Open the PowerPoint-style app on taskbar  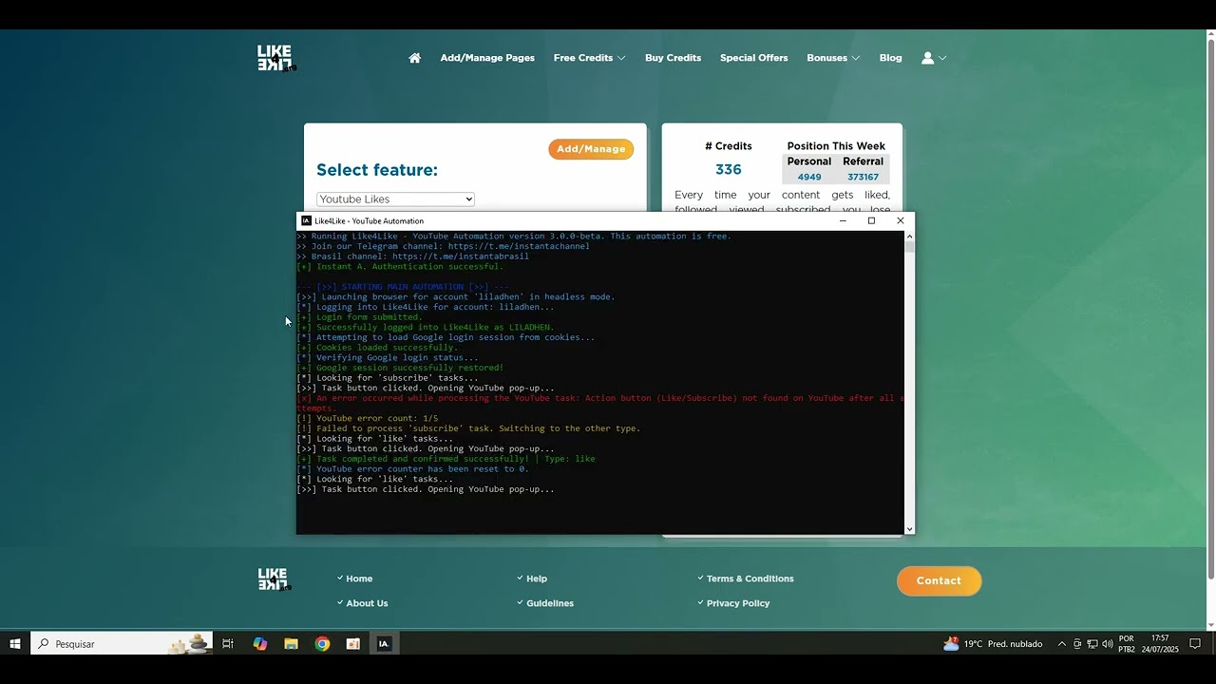pyautogui.click(x=353, y=644)
